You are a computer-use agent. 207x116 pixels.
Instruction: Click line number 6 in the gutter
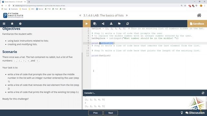pyautogui.click(x=88, y=41)
